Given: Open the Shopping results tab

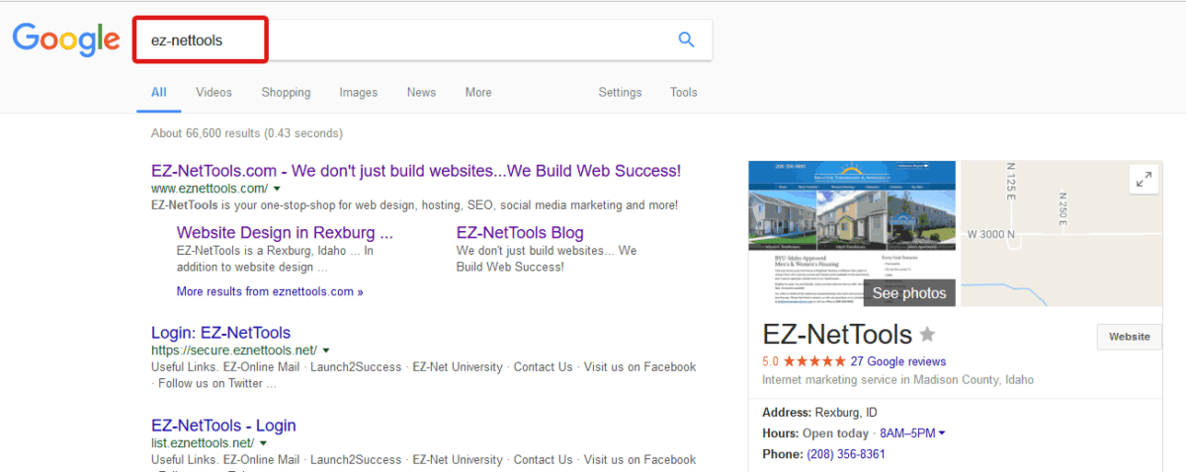Looking at the screenshot, I should [286, 93].
